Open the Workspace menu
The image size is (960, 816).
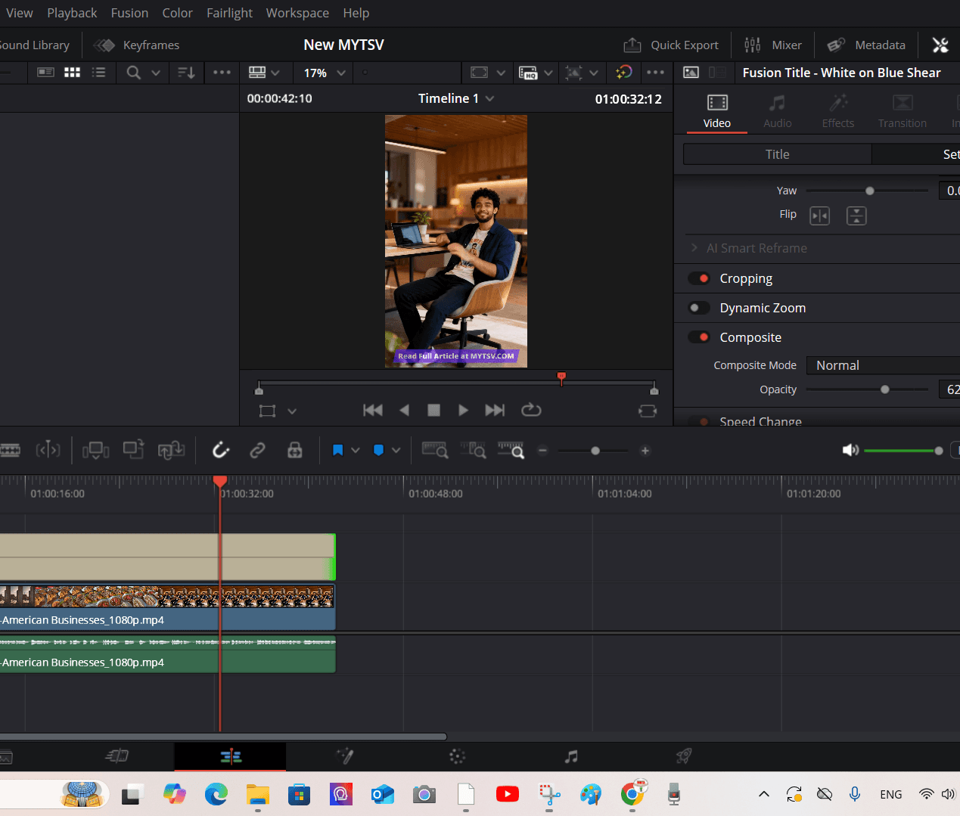pos(297,13)
